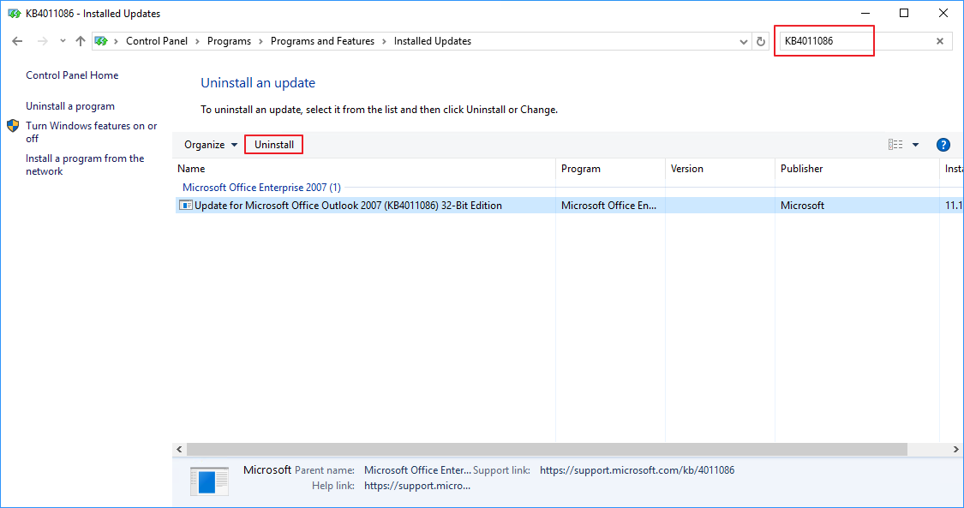Expand chevron after Programs and Features breadcrumb
The width and height of the screenshot is (964, 508).
[384, 41]
